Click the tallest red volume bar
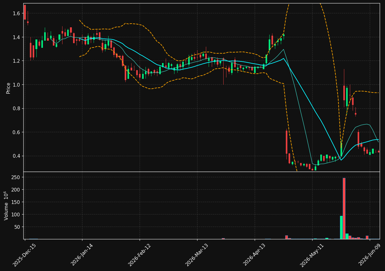Image resolution: width=385 pixels, height=271 pixels. (344, 208)
